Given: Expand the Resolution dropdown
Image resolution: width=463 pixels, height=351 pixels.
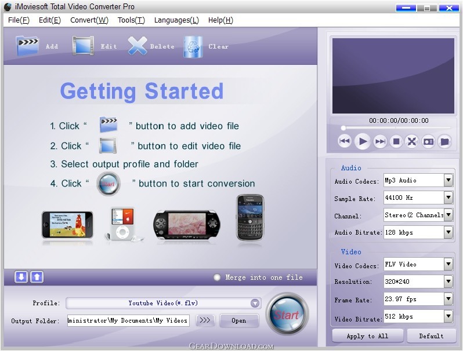Looking at the screenshot, I should 448,281.
